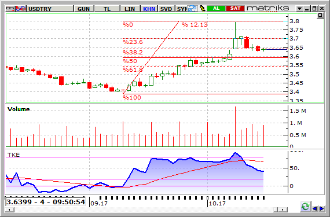Click the TKE indicator label
The height and width of the screenshot is (217, 330).
[x=13, y=155]
